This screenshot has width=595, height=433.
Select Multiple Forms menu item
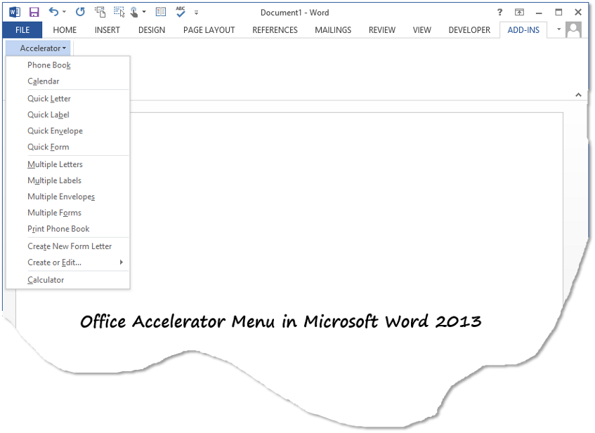coord(68,213)
